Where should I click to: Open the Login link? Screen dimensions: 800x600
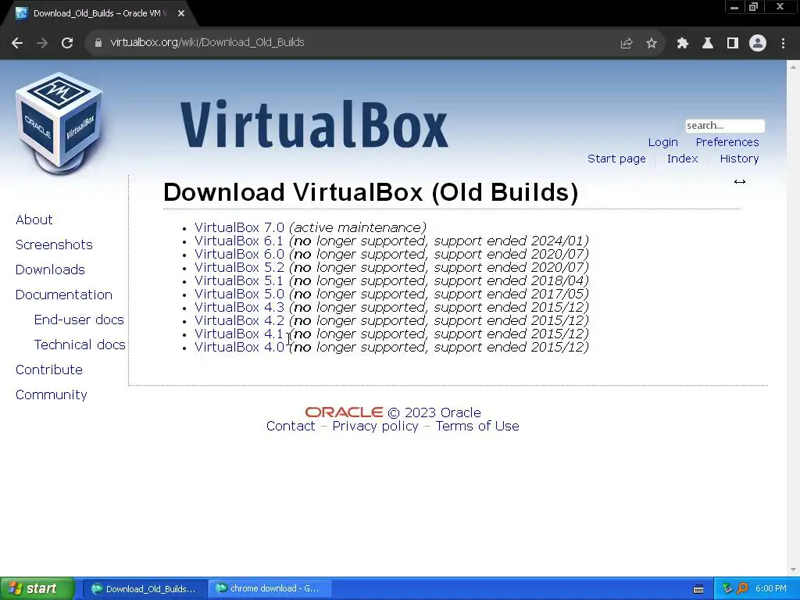click(662, 142)
